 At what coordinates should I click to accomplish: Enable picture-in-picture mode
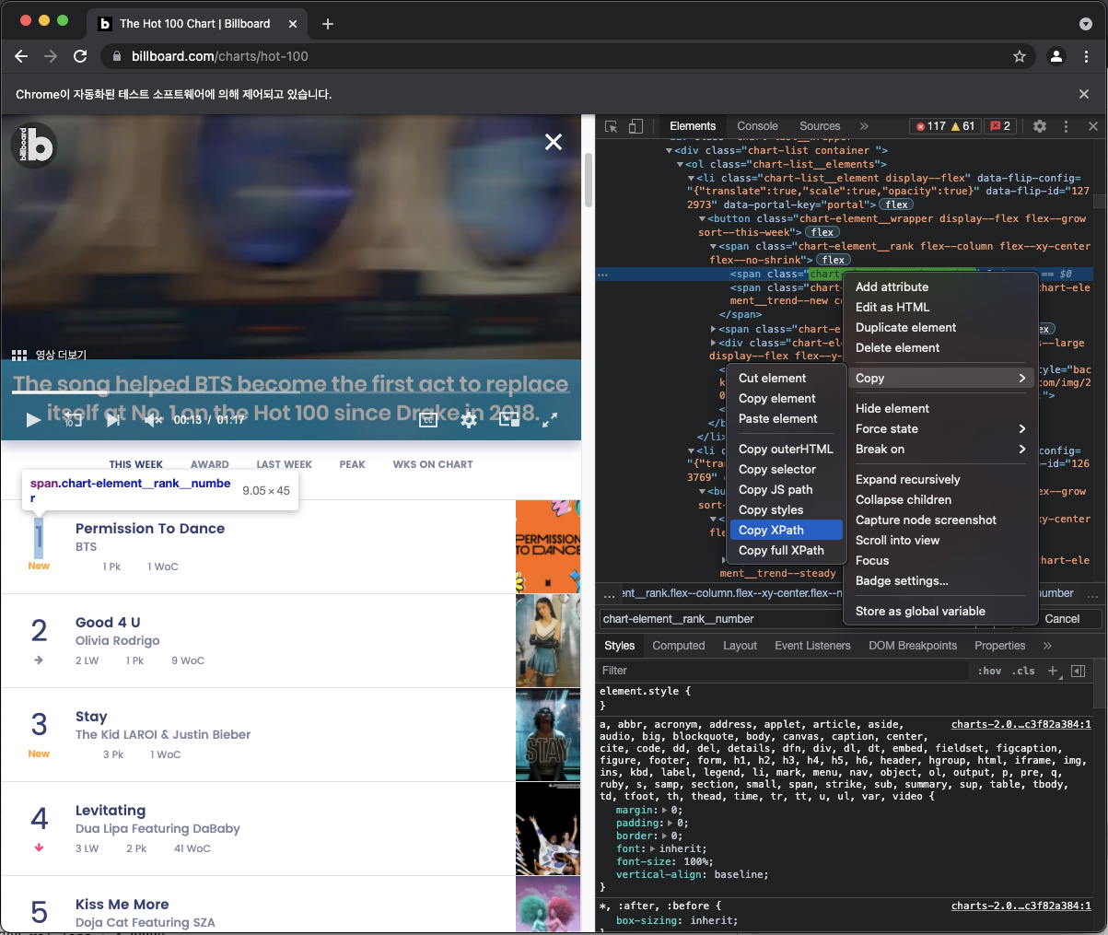[509, 420]
